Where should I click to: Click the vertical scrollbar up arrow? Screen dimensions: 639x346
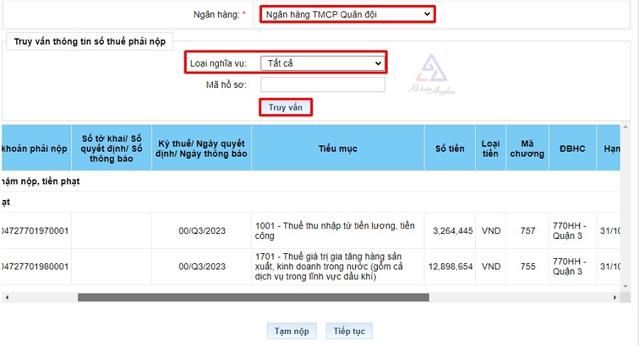tap(626, 128)
